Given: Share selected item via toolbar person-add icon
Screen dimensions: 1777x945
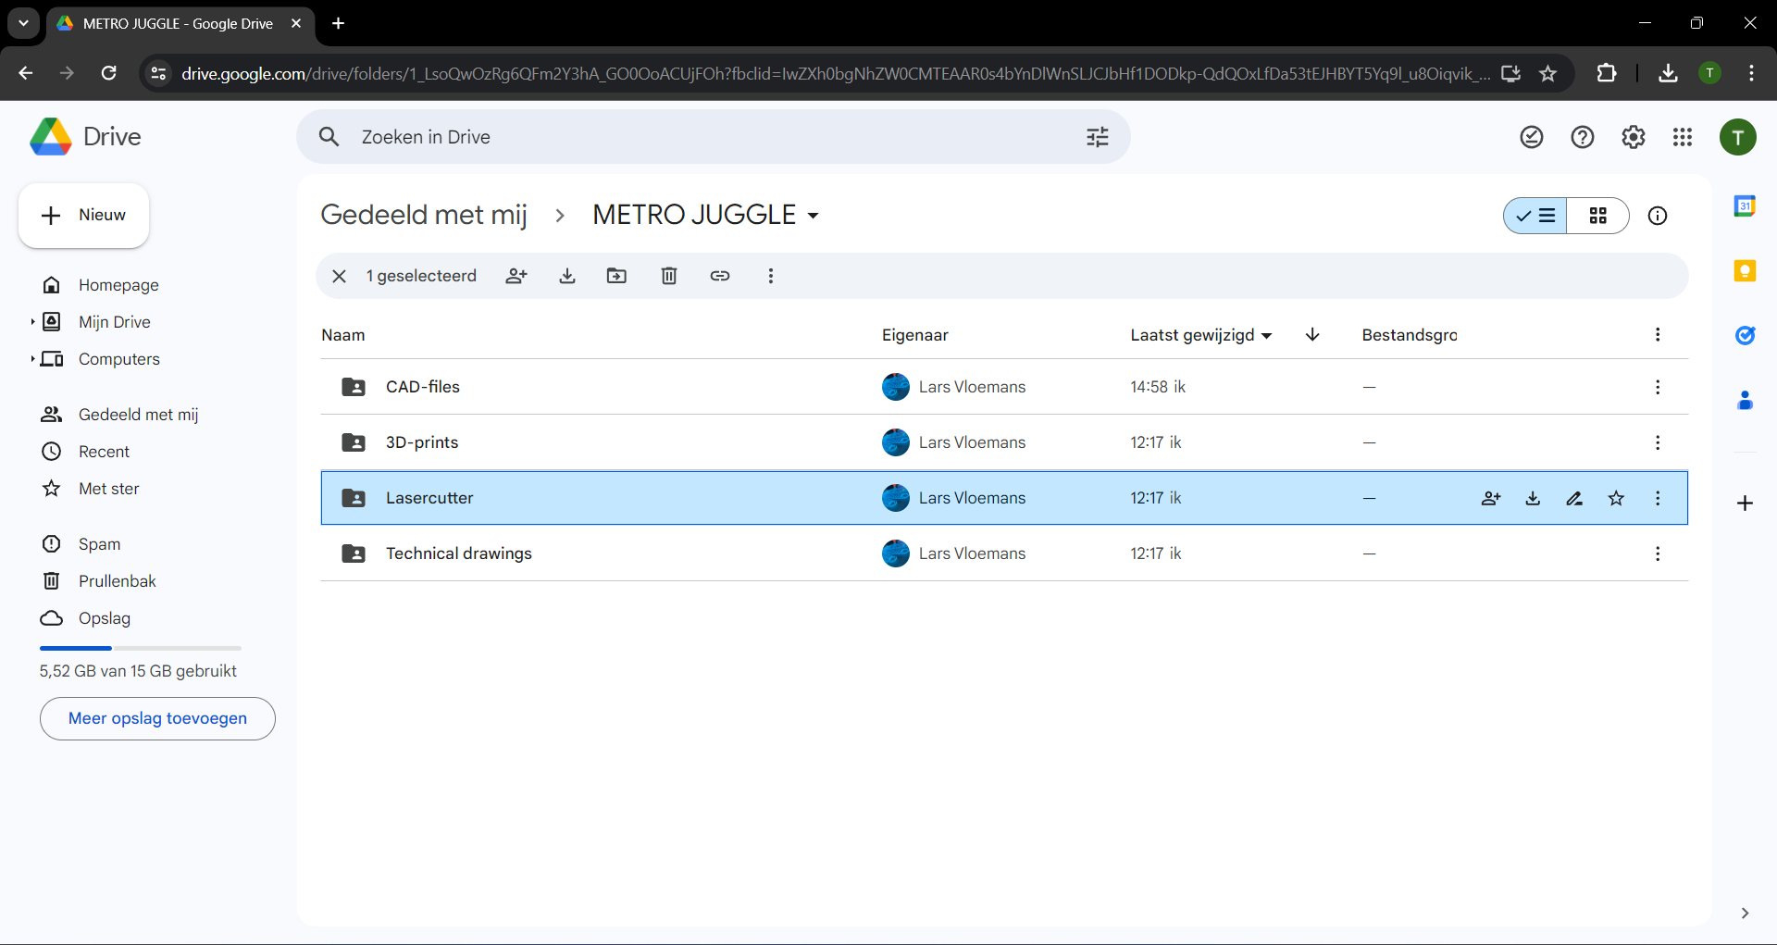Looking at the screenshot, I should point(516,276).
